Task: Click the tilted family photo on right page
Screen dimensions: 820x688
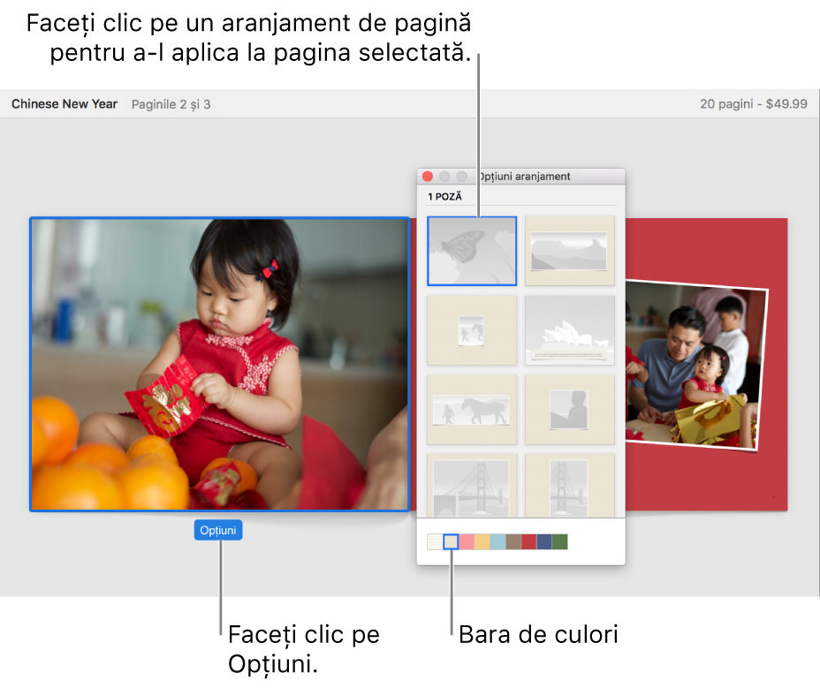Action: tap(695, 365)
